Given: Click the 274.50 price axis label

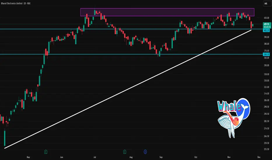Looking at the screenshot, I should click(266, 129).
